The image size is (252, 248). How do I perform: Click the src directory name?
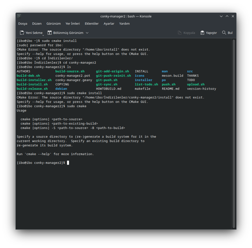click(190, 71)
